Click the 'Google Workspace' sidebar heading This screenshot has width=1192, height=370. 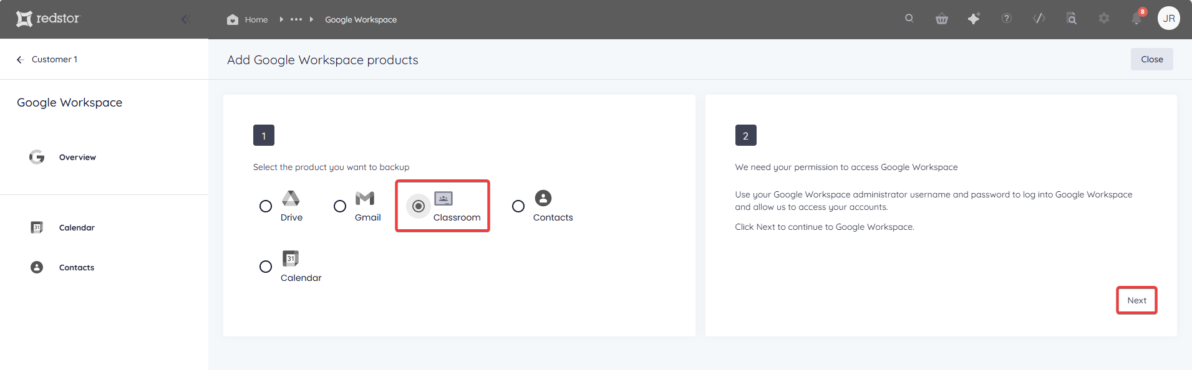pyautogui.click(x=69, y=103)
